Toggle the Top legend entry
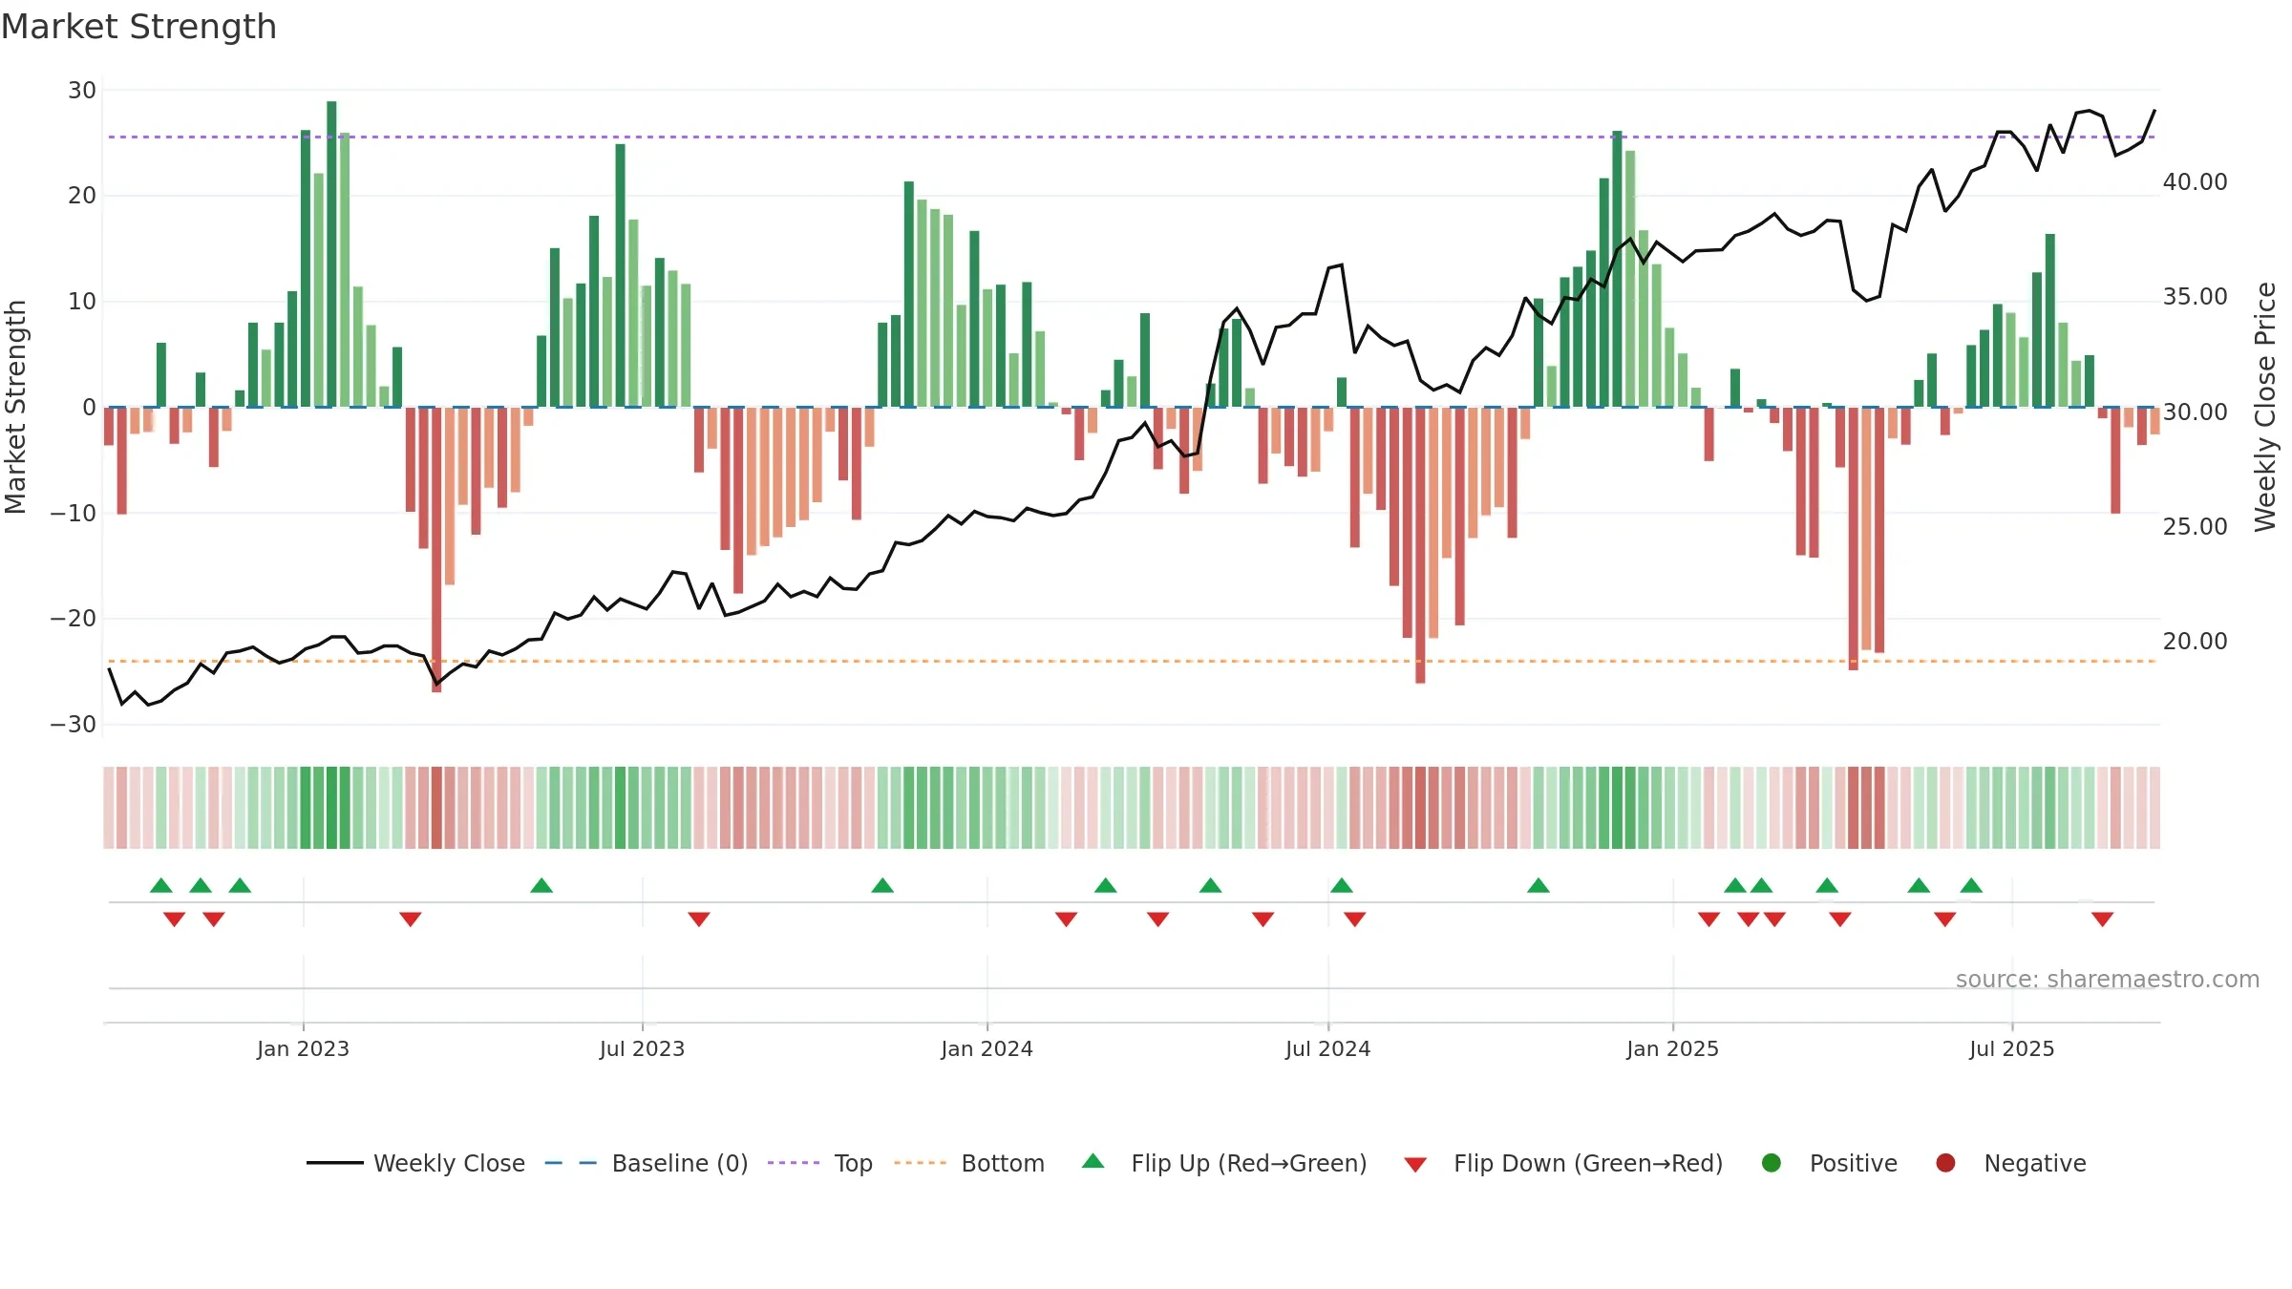Image resolution: width=2292 pixels, height=1289 pixels. click(x=820, y=1163)
